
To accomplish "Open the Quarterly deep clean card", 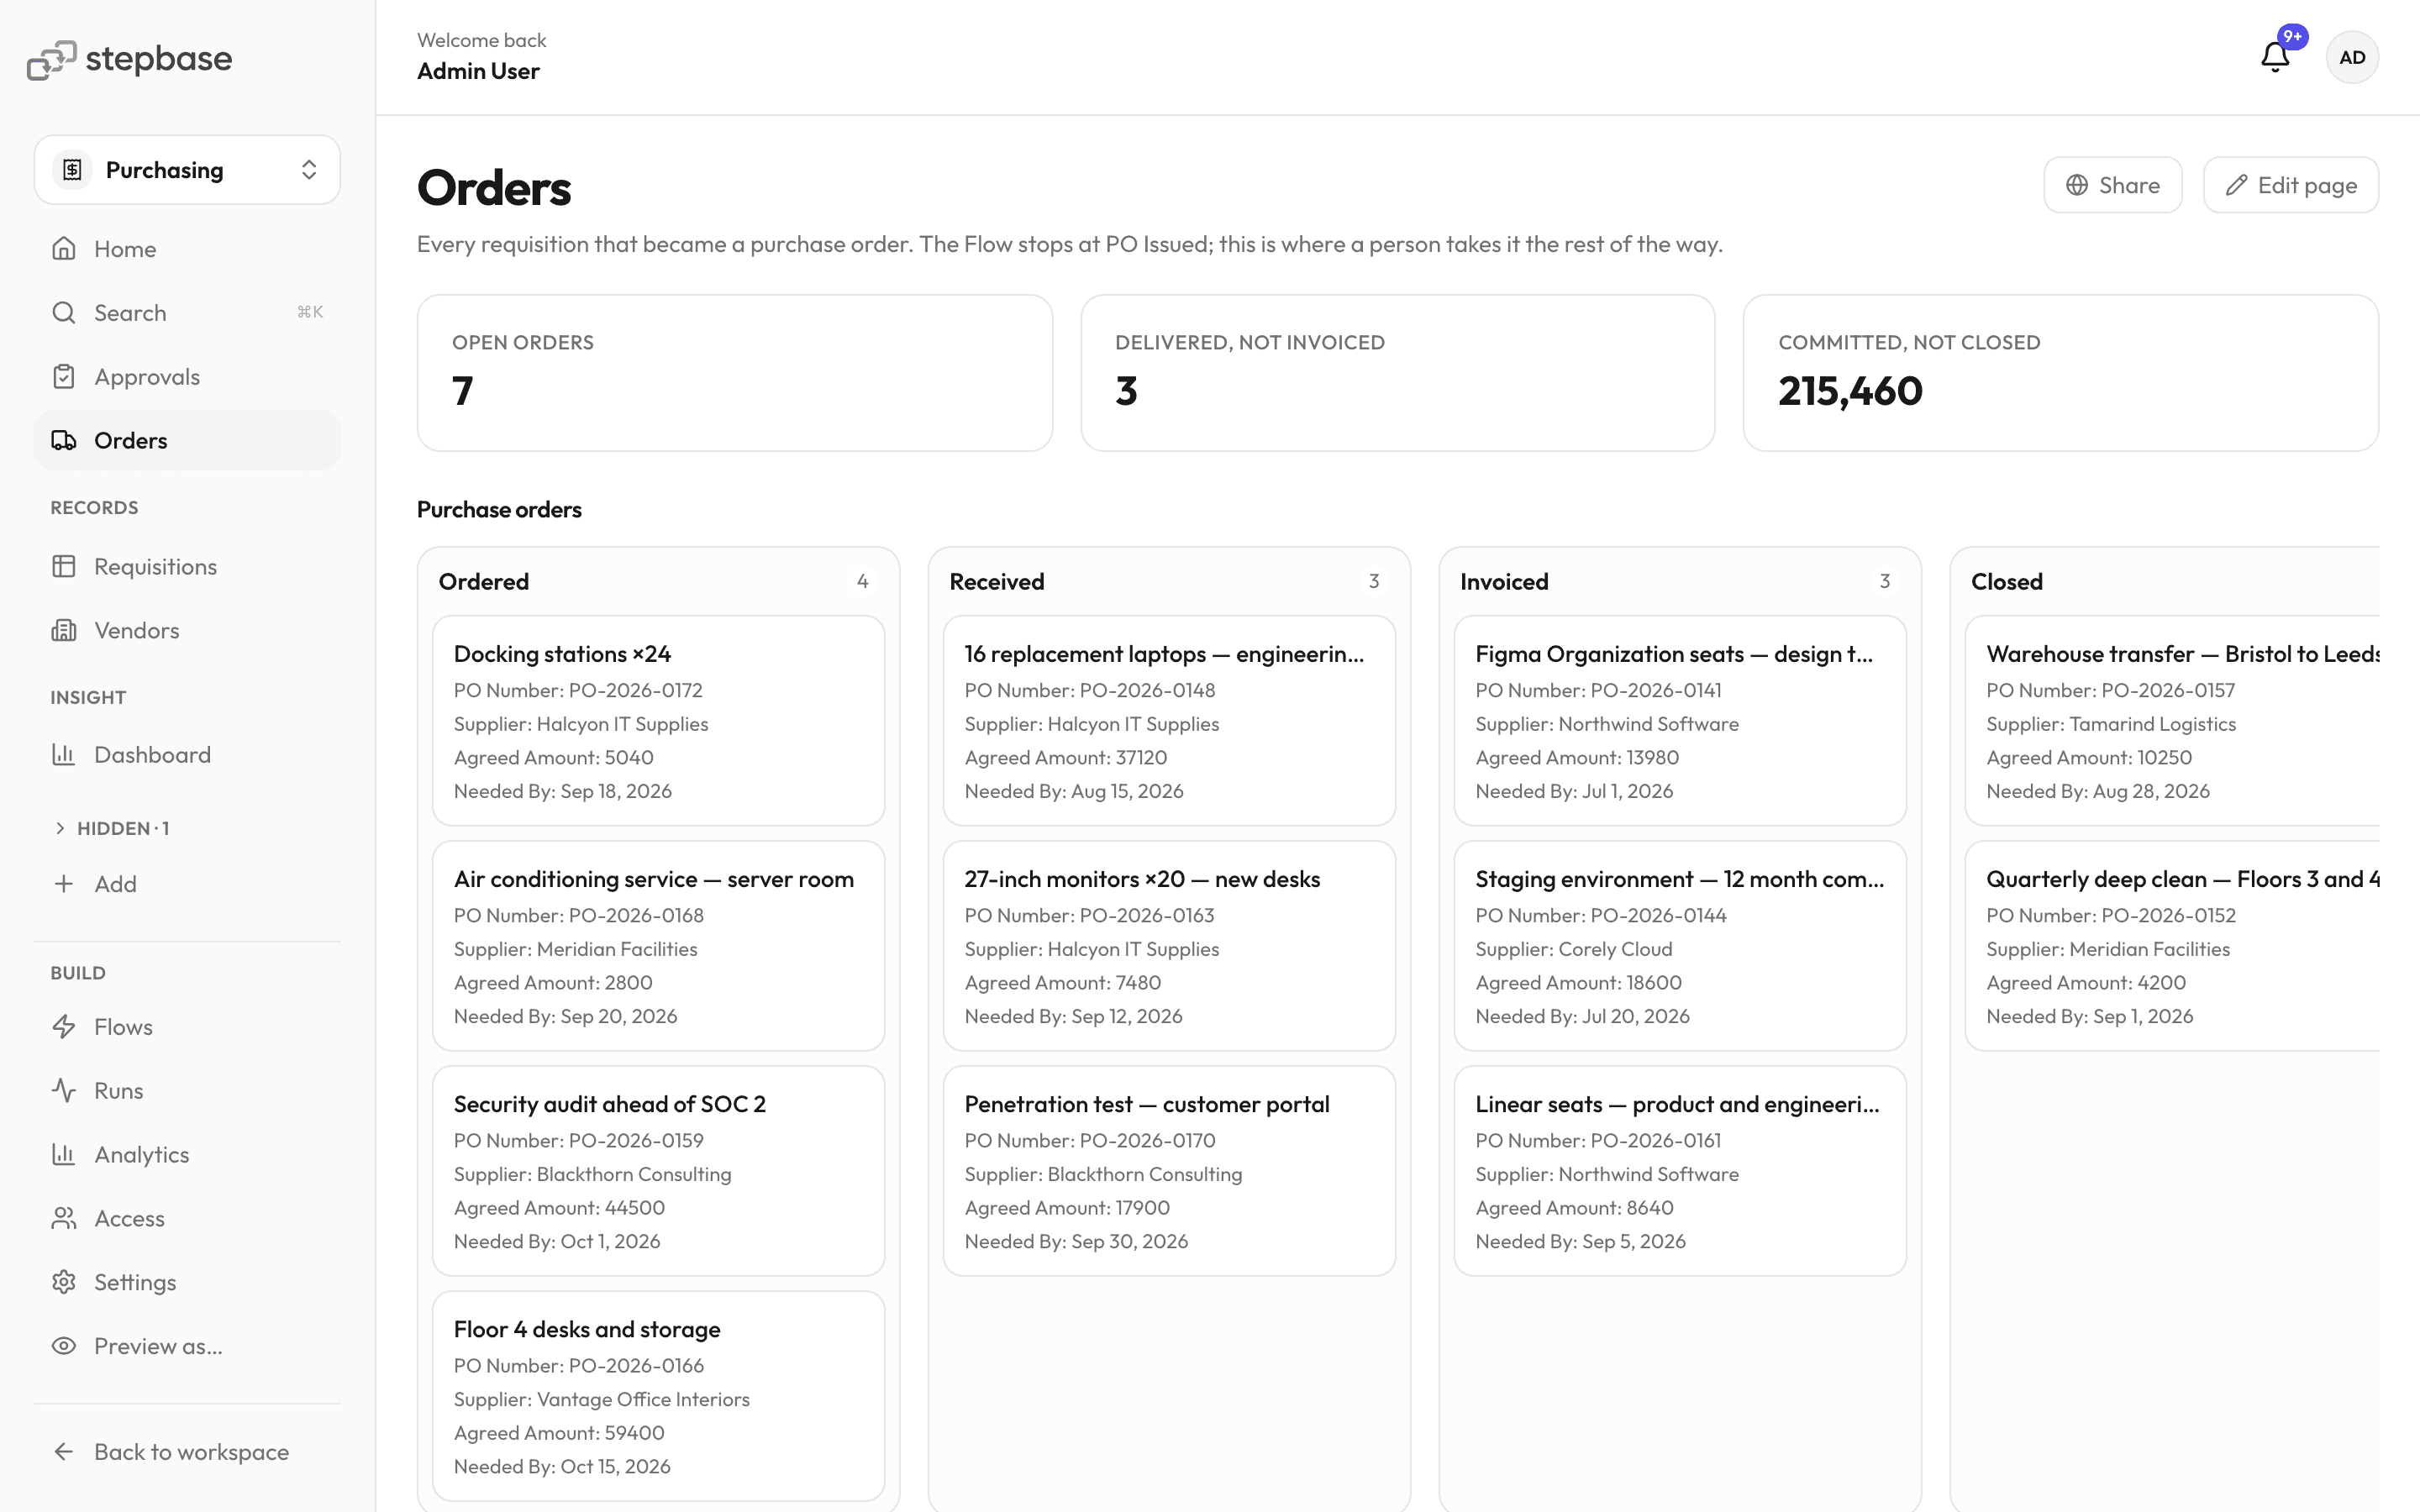I will click(2173, 945).
